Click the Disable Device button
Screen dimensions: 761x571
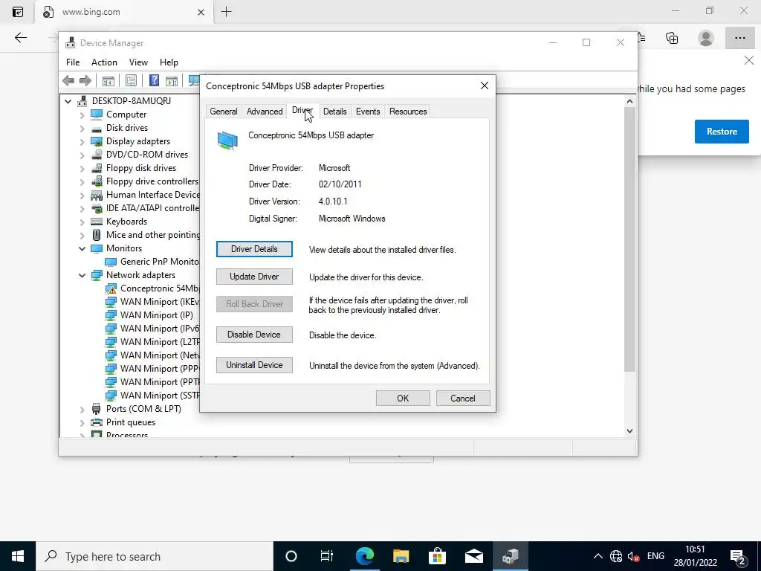tap(254, 335)
